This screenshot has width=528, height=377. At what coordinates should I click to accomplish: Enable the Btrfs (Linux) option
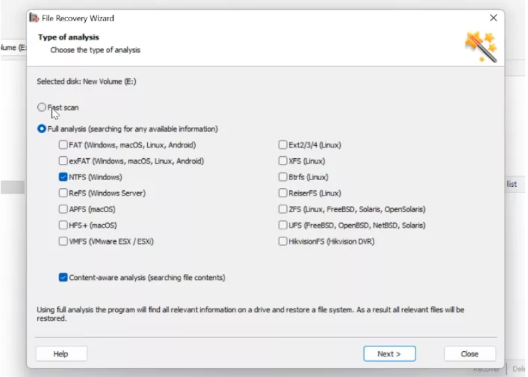[x=283, y=178]
